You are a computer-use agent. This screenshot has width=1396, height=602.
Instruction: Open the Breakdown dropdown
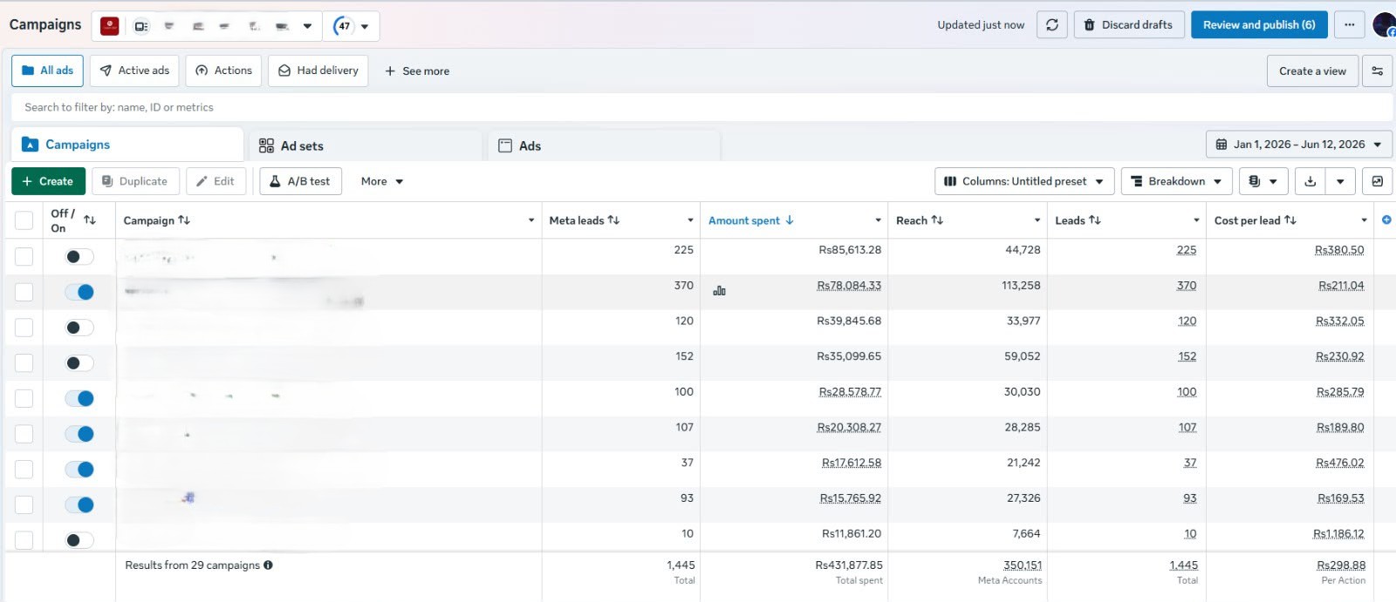[x=1176, y=181]
